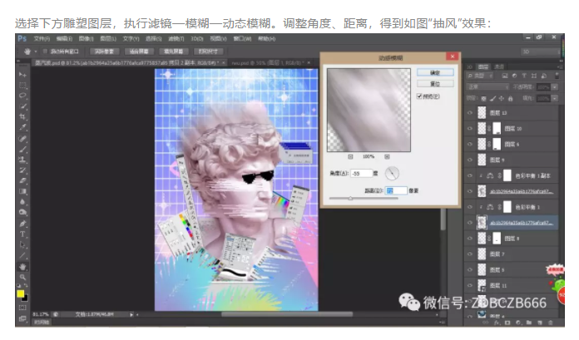579x340 pixels.
Task: Select the Quick Selection tool
Action: coord(22,106)
